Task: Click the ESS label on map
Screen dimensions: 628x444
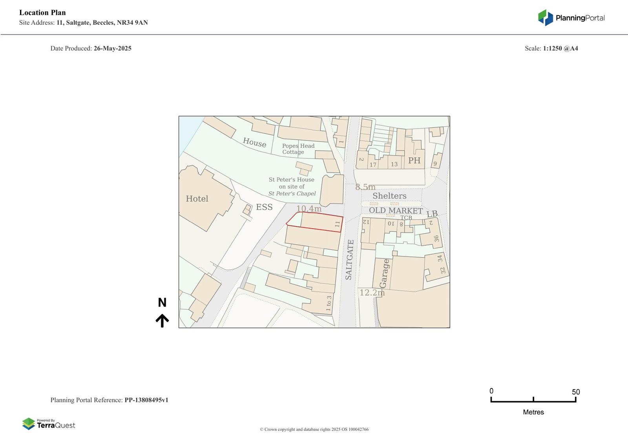Action: [264, 207]
